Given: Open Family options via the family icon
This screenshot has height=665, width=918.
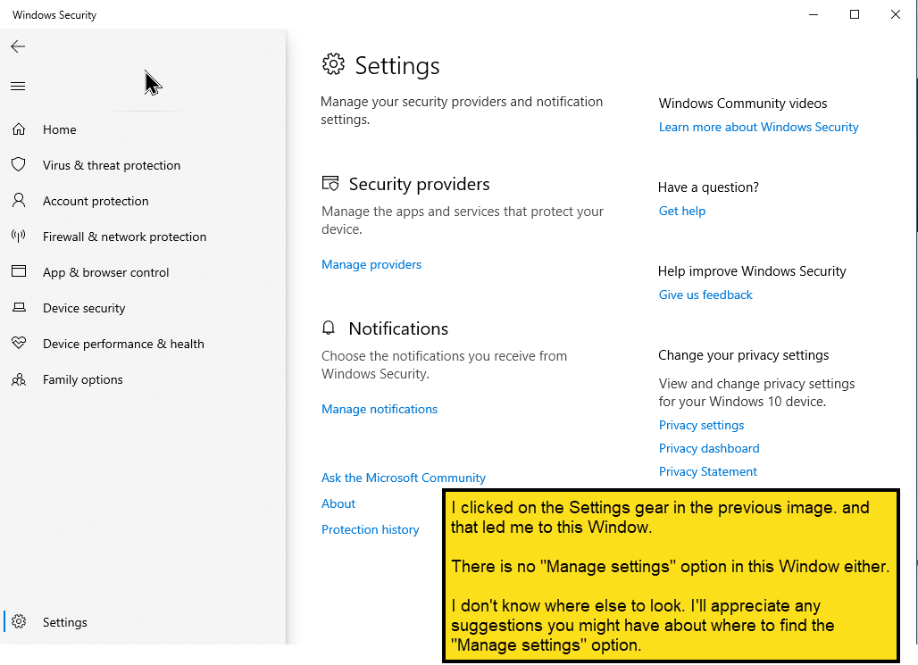Looking at the screenshot, I should tap(19, 379).
